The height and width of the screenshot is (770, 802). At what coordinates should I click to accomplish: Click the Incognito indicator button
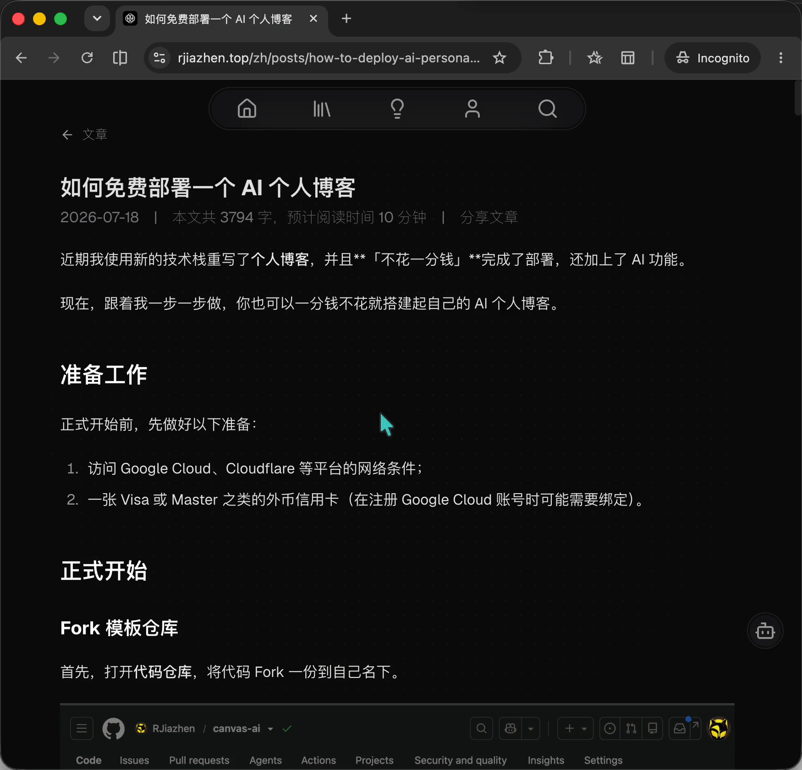tap(713, 58)
